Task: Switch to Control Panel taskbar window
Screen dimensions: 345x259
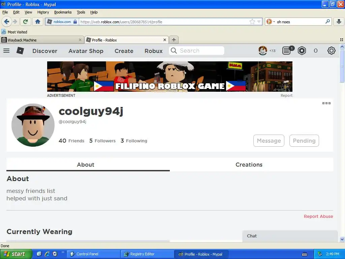Action: click(x=93, y=254)
